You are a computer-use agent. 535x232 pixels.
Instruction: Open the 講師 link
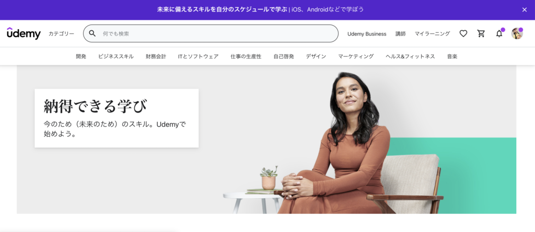pos(401,34)
